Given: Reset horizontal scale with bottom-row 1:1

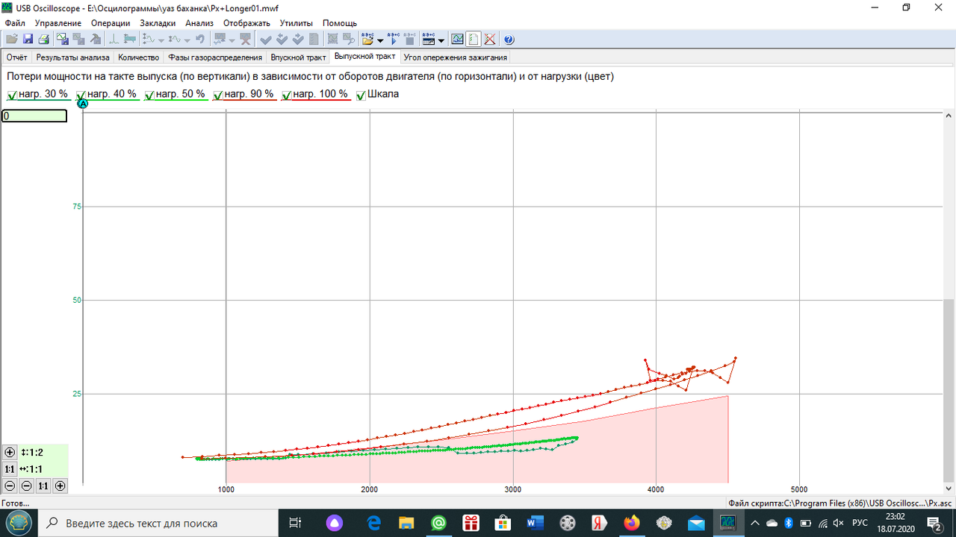Looking at the screenshot, I should pyautogui.click(x=43, y=486).
